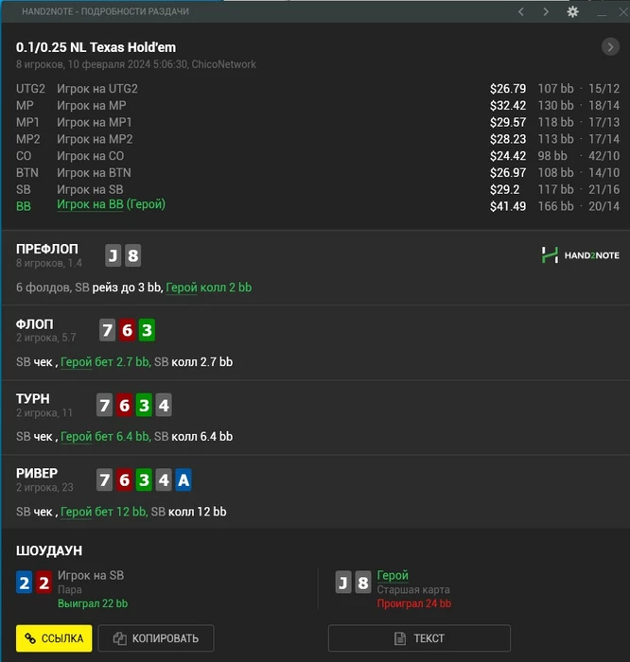630x662 pixels.
Task: Open hero link 'Игрок на BB (Герой)'
Action: click(111, 204)
